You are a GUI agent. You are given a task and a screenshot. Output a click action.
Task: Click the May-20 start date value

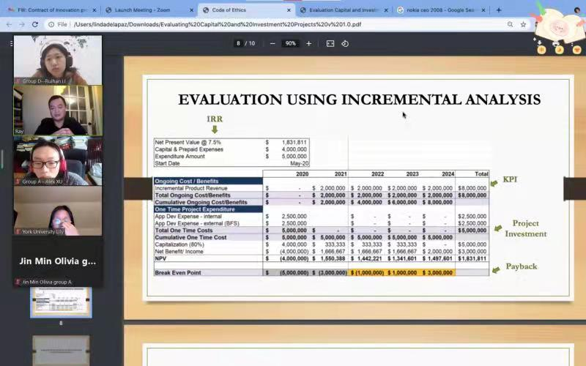(x=299, y=163)
